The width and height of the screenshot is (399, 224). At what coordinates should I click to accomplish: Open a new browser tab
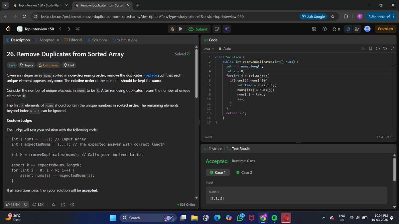(x=138, y=5)
